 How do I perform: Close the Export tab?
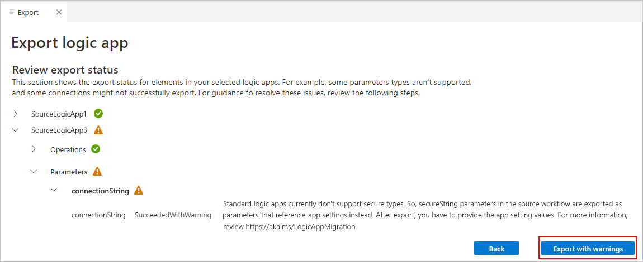coord(59,12)
